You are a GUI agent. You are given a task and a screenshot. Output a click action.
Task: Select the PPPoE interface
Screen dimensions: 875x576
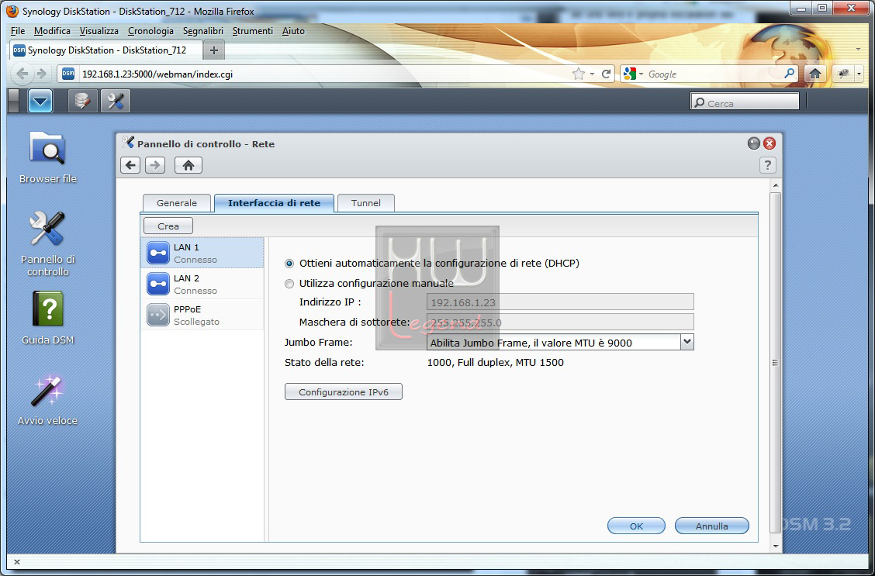pyautogui.click(x=202, y=315)
